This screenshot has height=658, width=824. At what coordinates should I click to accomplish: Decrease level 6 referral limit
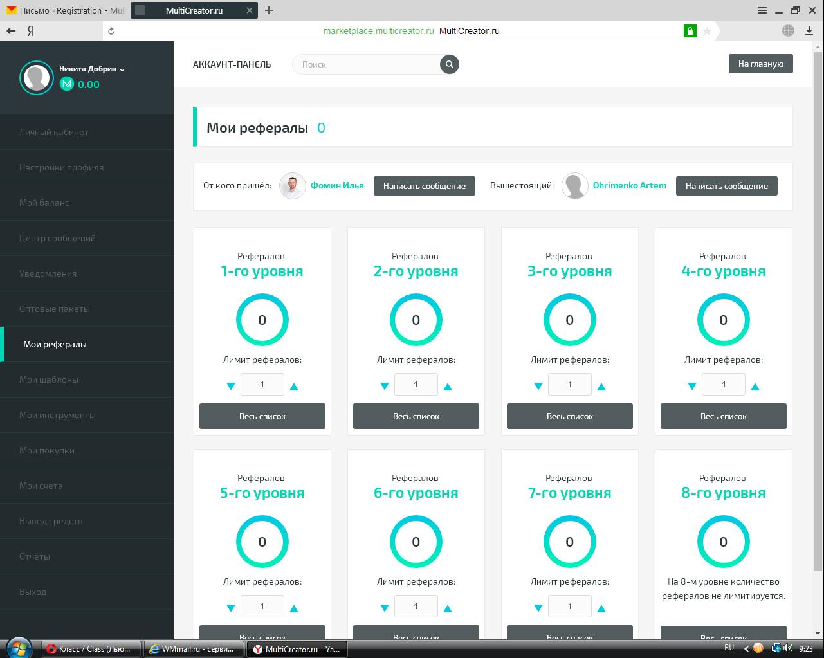385,608
